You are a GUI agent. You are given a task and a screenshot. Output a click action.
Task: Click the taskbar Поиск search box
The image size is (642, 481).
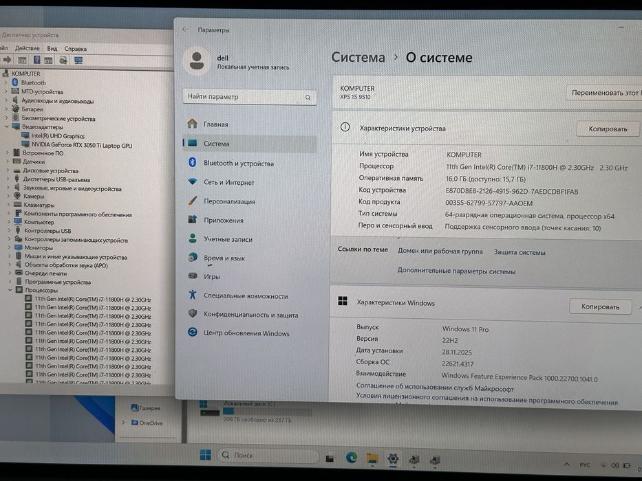click(x=268, y=455)
